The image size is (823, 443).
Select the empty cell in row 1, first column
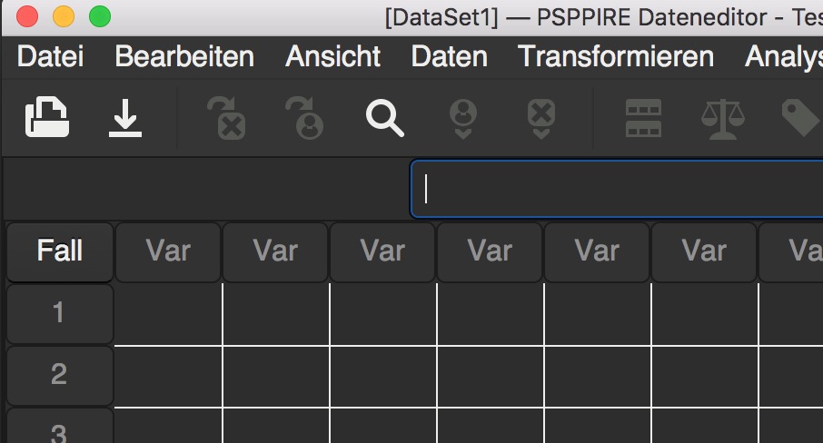168,315
